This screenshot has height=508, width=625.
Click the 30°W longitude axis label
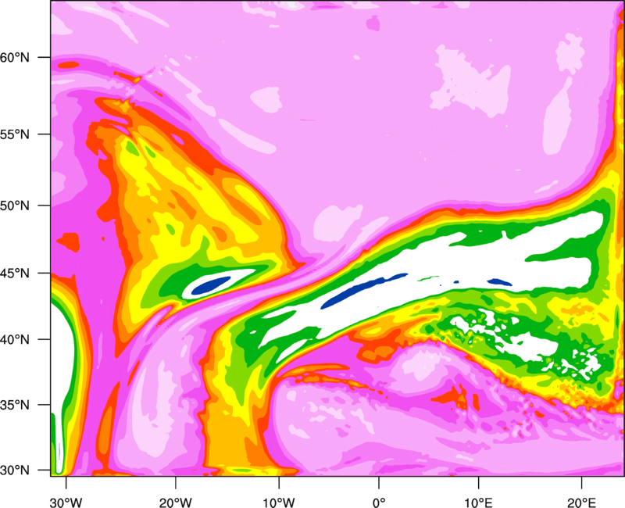(66, 503)
